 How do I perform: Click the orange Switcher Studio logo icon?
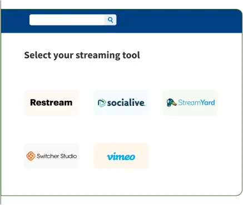[x=31, y=156]
